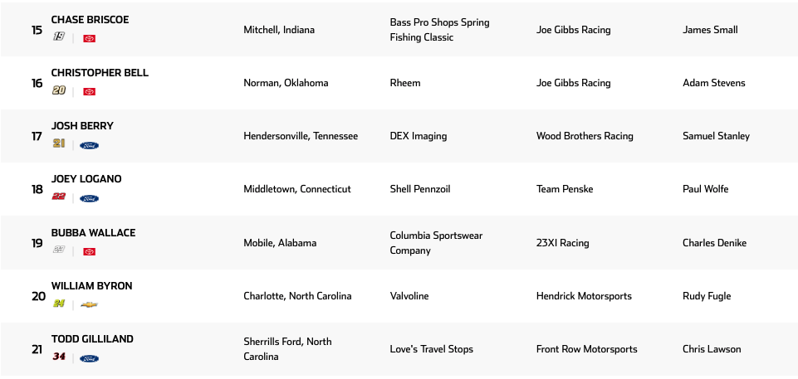Click crew chief Paul Wolfe
The width and height of the screenshot is (798, 379).
click(705, 189)
